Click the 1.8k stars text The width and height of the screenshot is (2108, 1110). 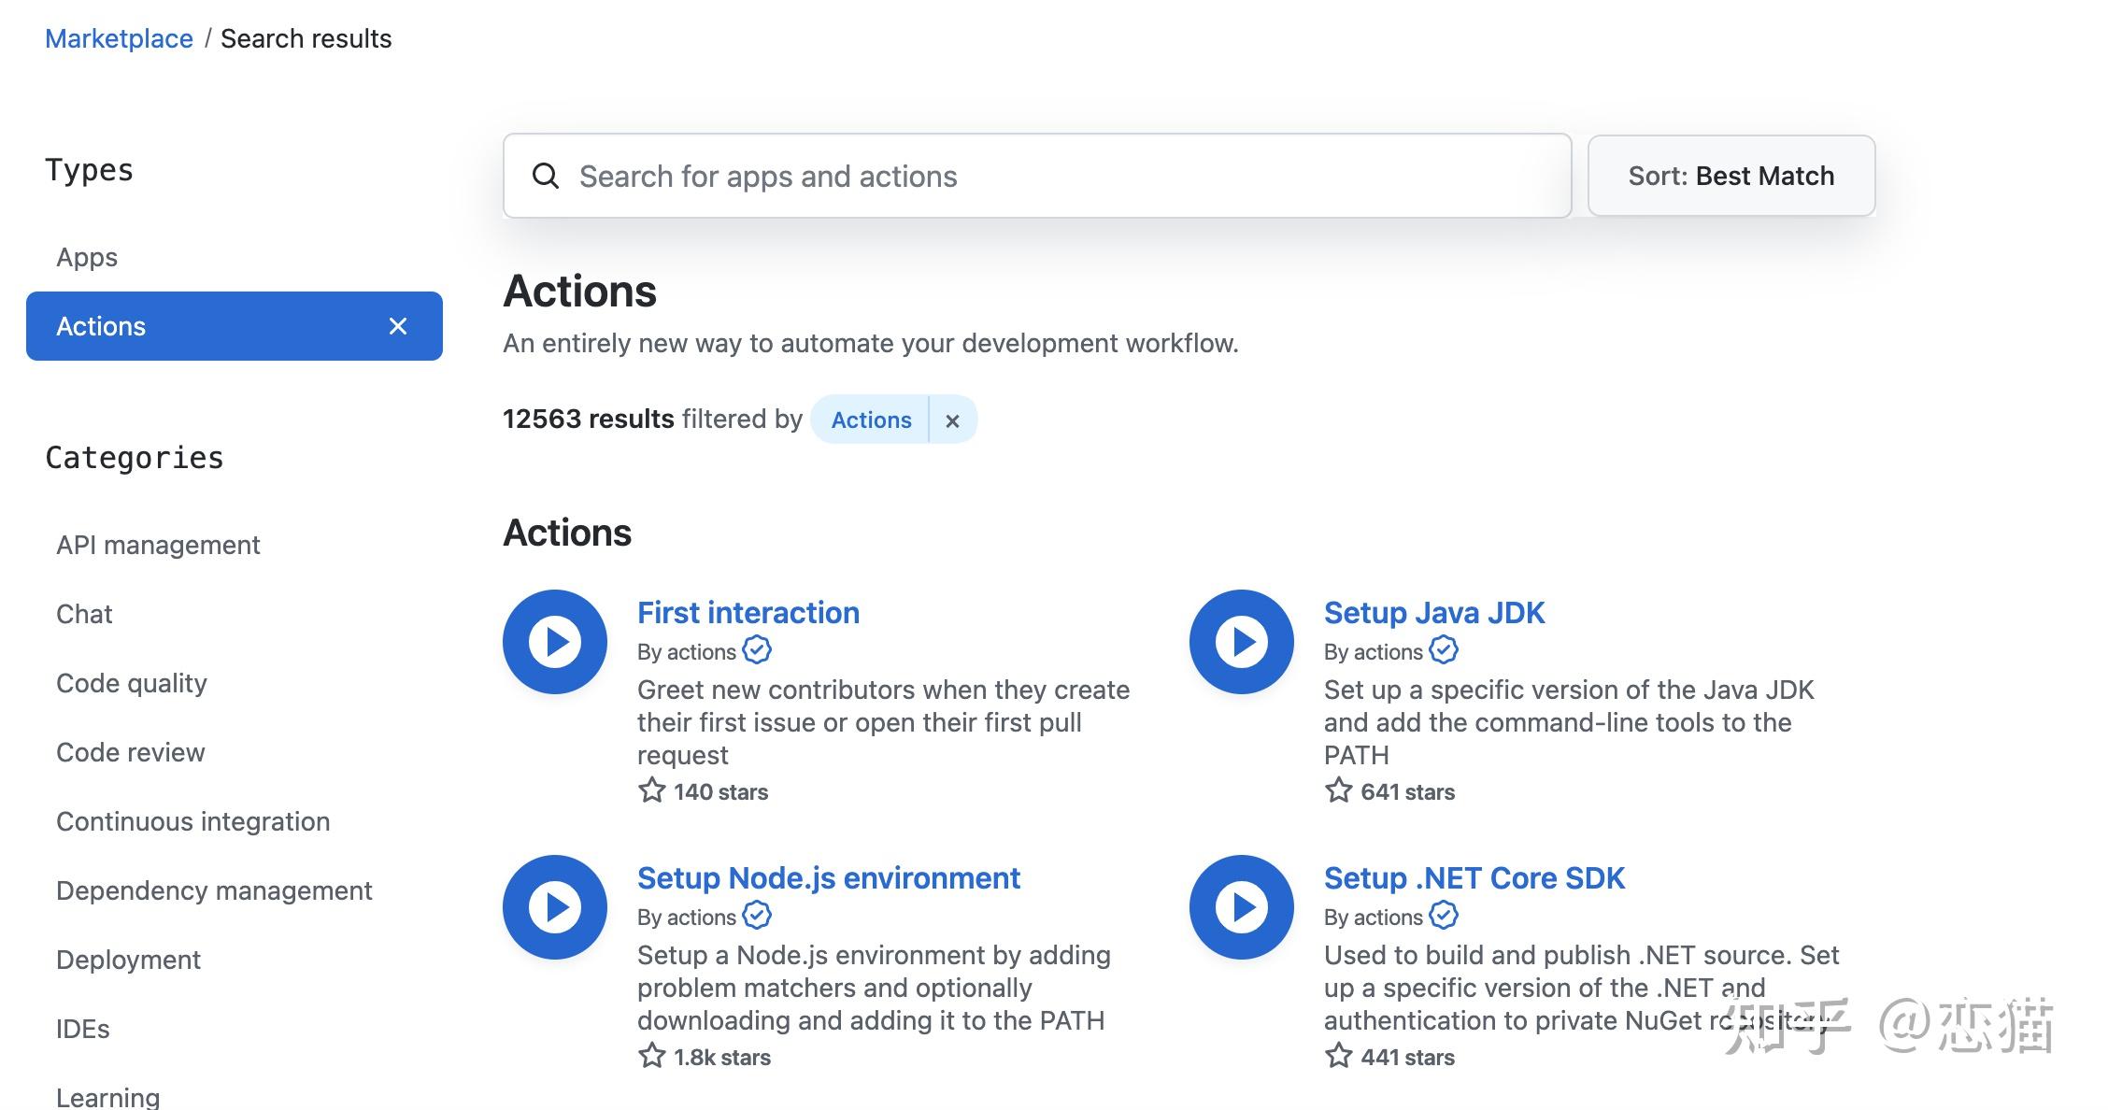722,1058
